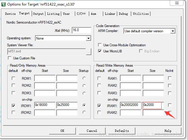Open the Asm tab
187x140 pixels.
point(96,14)
